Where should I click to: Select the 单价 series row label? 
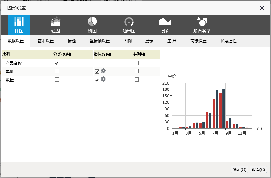pyautogui.click(x=10, y=71)
